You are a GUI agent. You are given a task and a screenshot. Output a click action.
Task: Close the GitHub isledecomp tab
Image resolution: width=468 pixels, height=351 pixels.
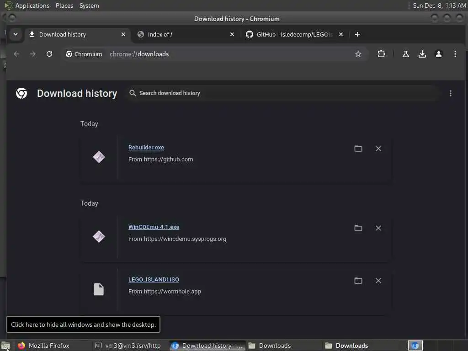point(341,34)
